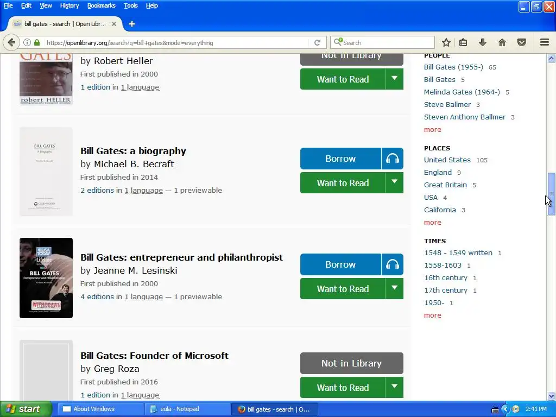Bookmark this page with the star icon
The width and height of the screenshot is (556, 417).
point(446,42)
